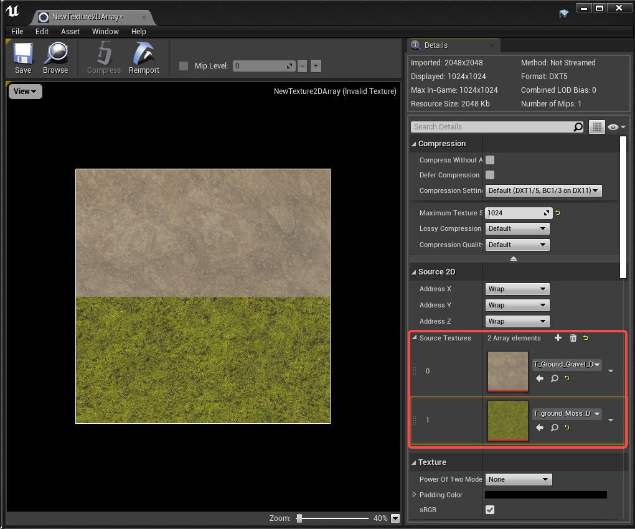Screen dimensions: 635x529
Task: Open the Compression Settings dropdown
Action: click(543, 190)
